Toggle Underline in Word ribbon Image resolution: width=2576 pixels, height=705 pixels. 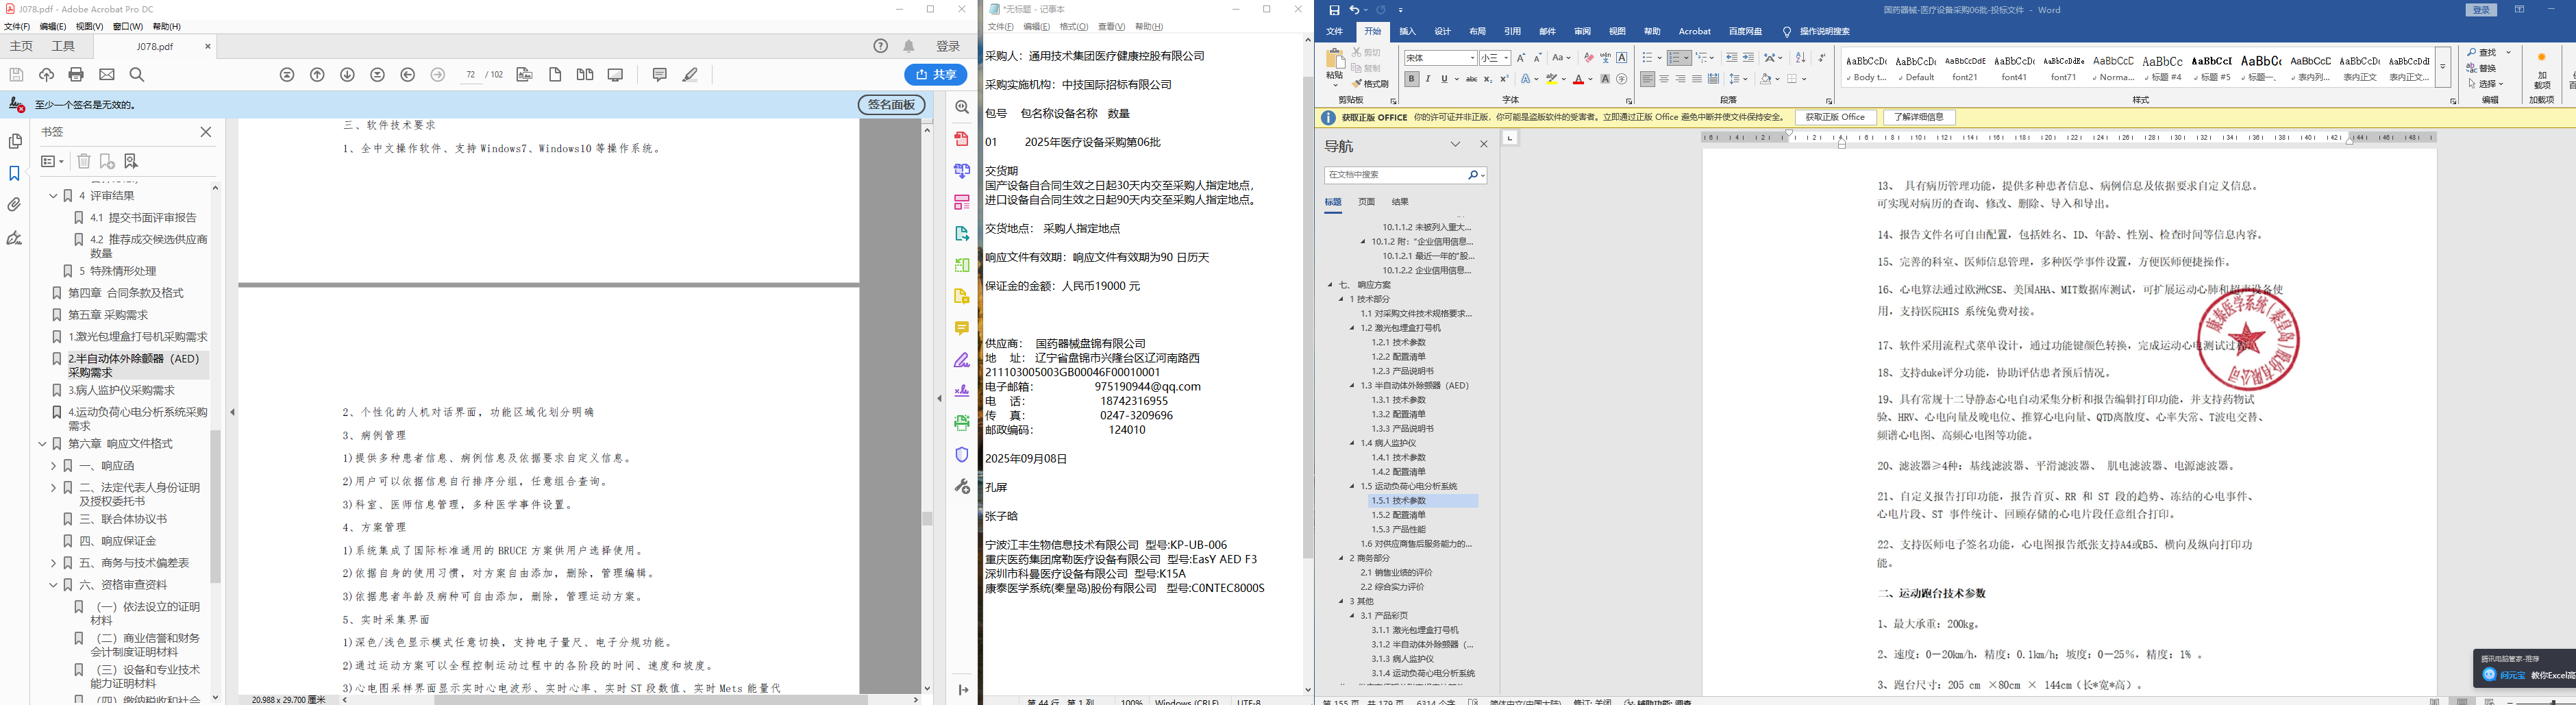click(1444, 79)
